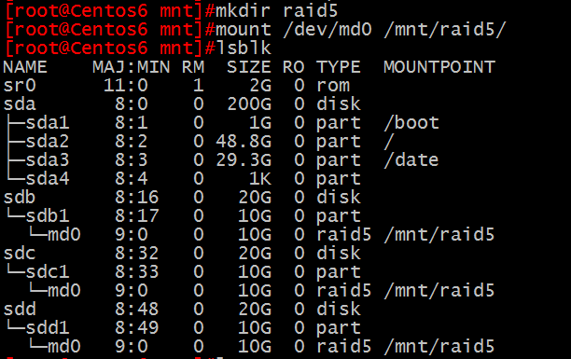571x359 pixels.
Task: Click the sdd1 partition name
Action: click(48, 327)
